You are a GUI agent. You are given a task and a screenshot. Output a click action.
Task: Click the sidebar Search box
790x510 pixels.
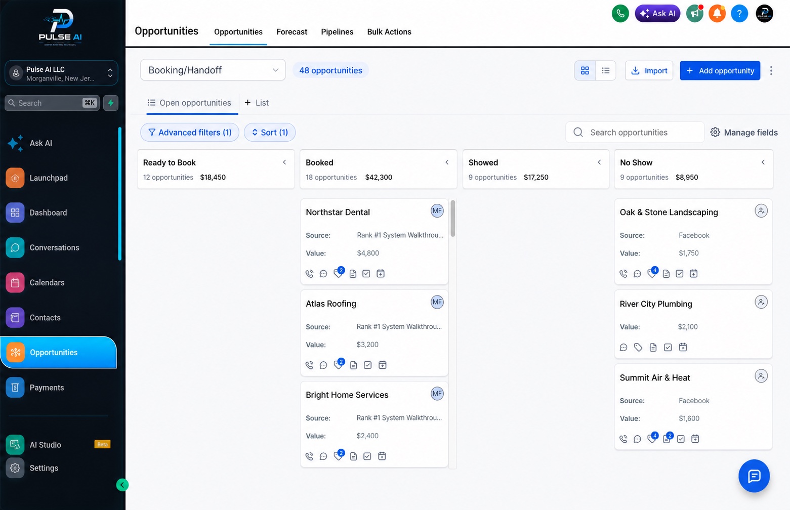coord(53,103)
